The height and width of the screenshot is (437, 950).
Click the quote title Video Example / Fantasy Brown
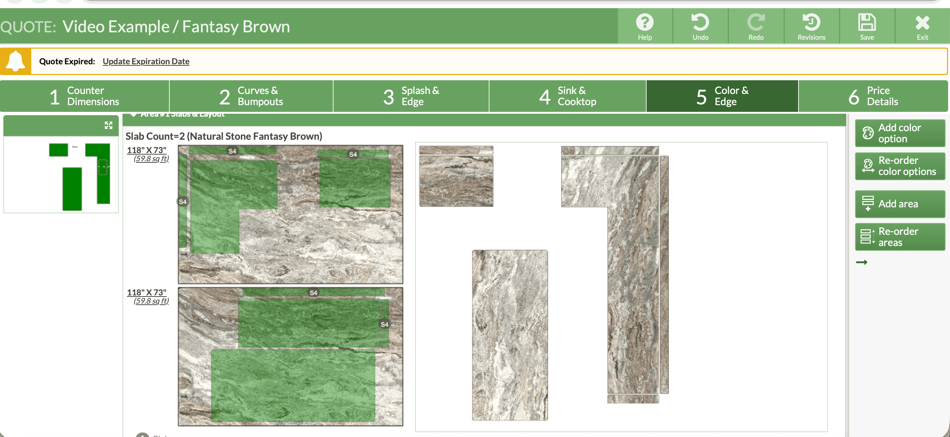176,27
